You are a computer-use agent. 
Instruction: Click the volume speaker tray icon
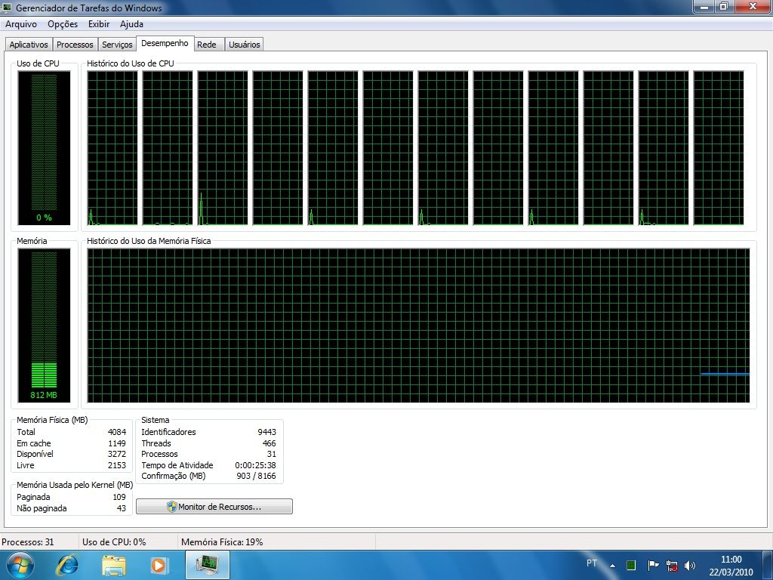pyautogui.click(x=690, y=565)
